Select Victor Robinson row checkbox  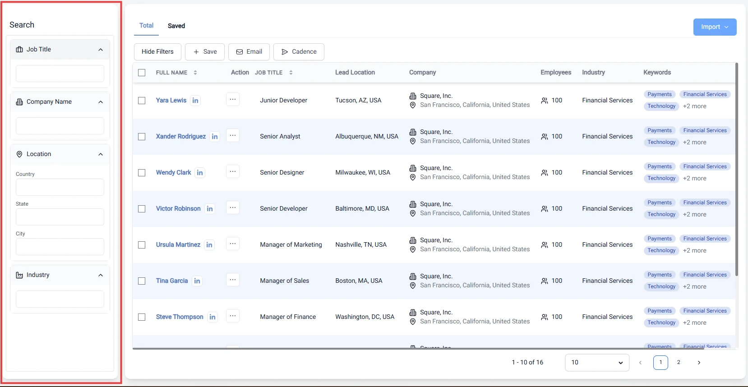coord(142,209)
